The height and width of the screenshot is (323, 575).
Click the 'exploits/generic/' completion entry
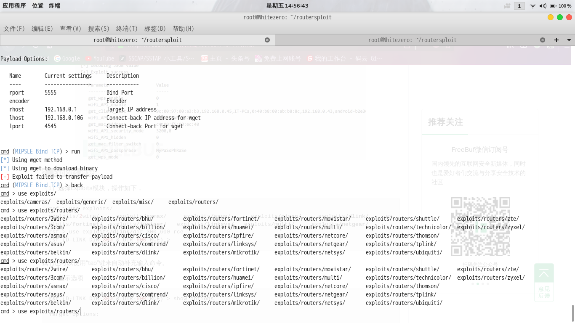click(x=81, y=202)
